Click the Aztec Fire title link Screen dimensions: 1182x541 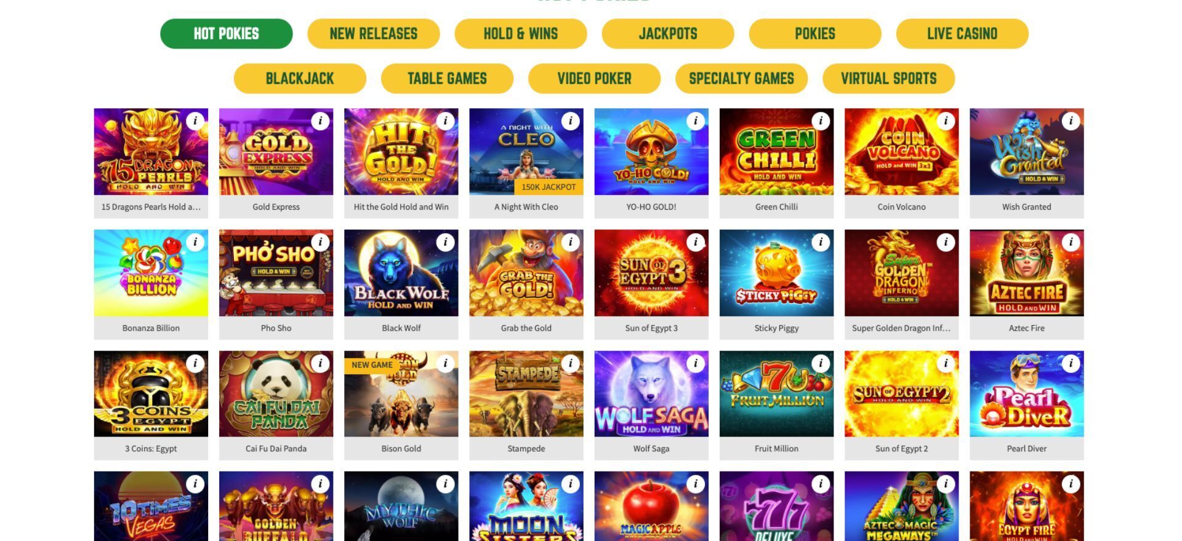(x=1026, y=328)
